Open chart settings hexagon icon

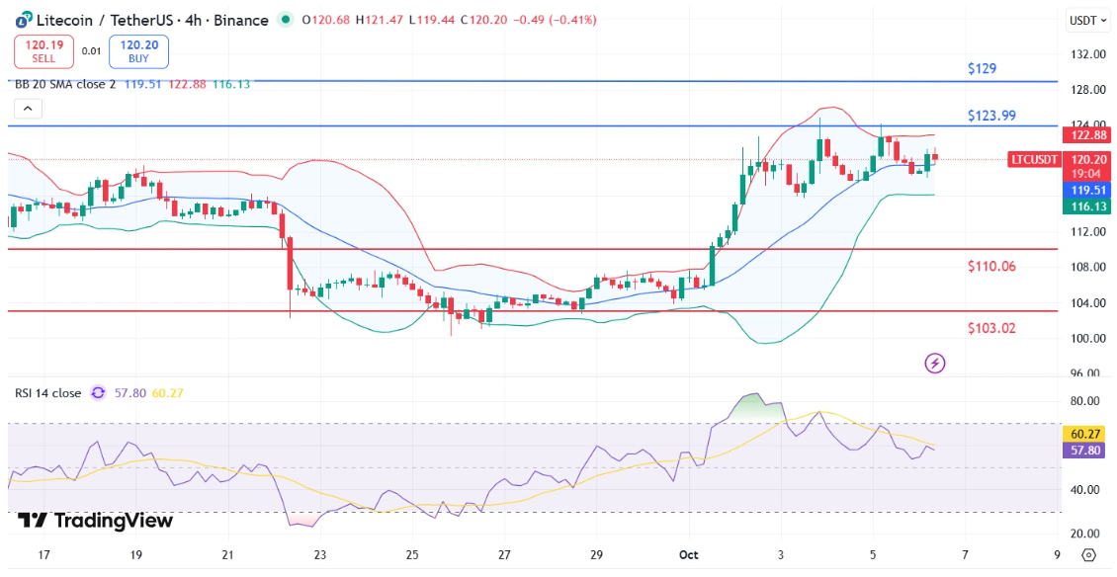tap(1088, 554)
